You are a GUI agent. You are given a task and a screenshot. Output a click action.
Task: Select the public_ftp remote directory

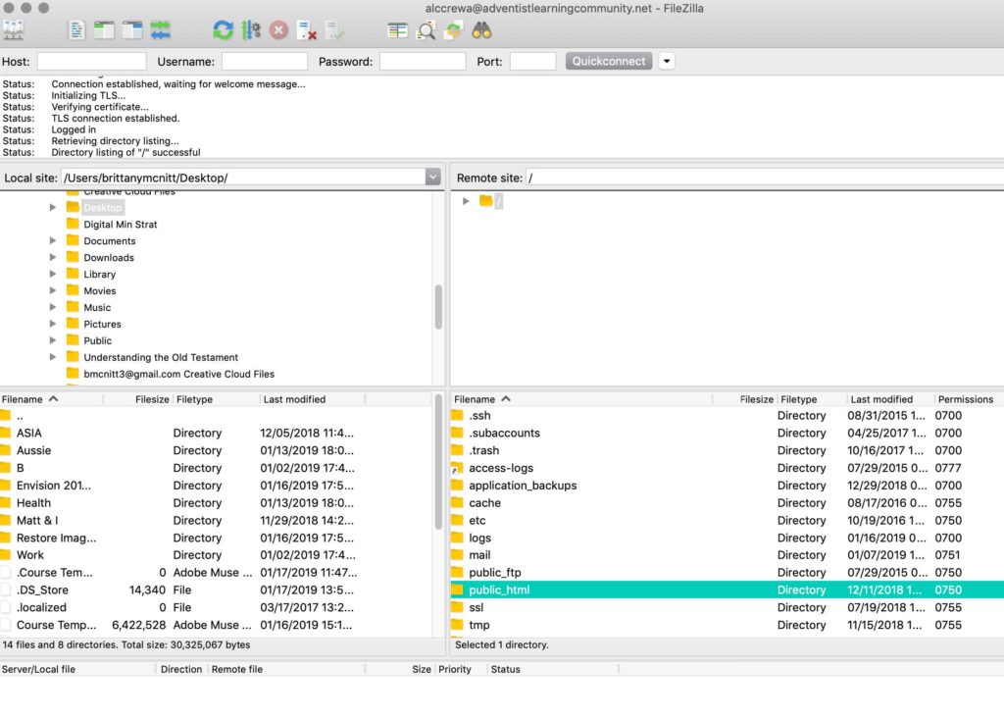(x=495, y=572)
